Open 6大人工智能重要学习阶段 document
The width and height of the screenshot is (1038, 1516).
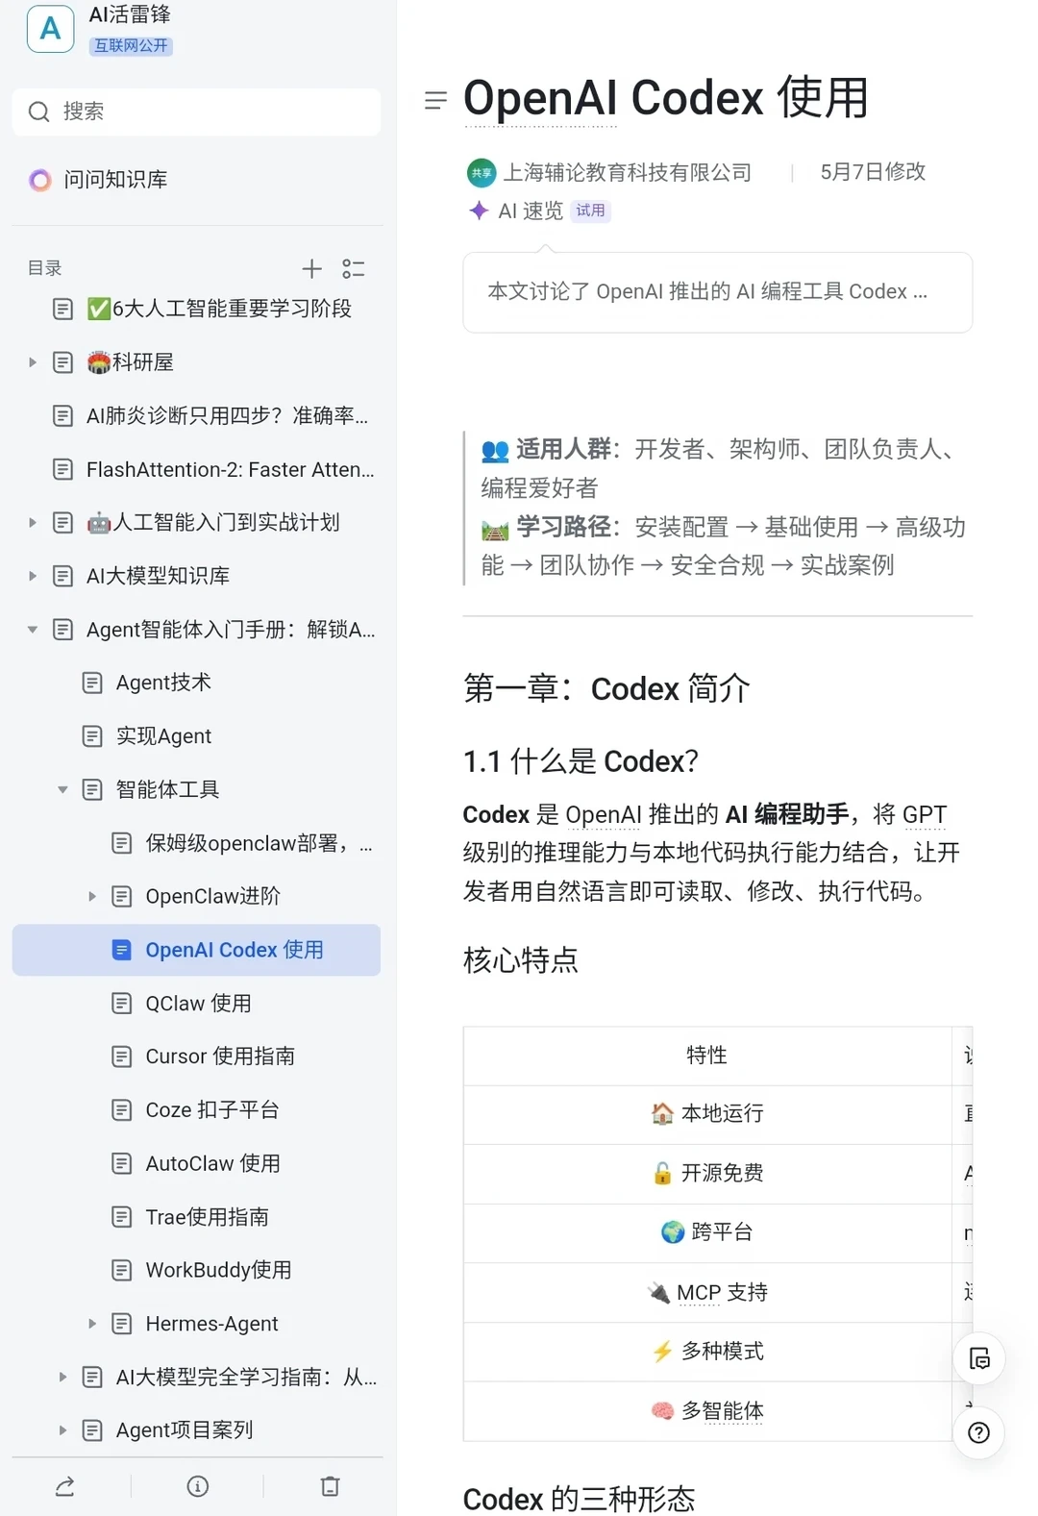[x=219, y=309]
